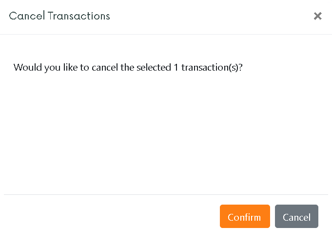Click the word Cancel in dialog title
The height and width of the screenshot is (247, 332).
coord(27,16)
